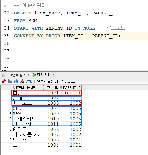Close the 스크립트 출력 tab
The height and width of the screenshot is (155, 148).
pyautogui.click(x=29, y=75)
